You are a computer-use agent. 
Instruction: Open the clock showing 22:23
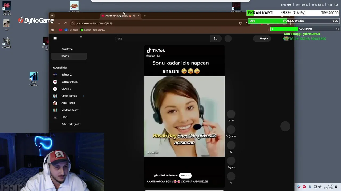pyautogui.click(x=328, y=187)
